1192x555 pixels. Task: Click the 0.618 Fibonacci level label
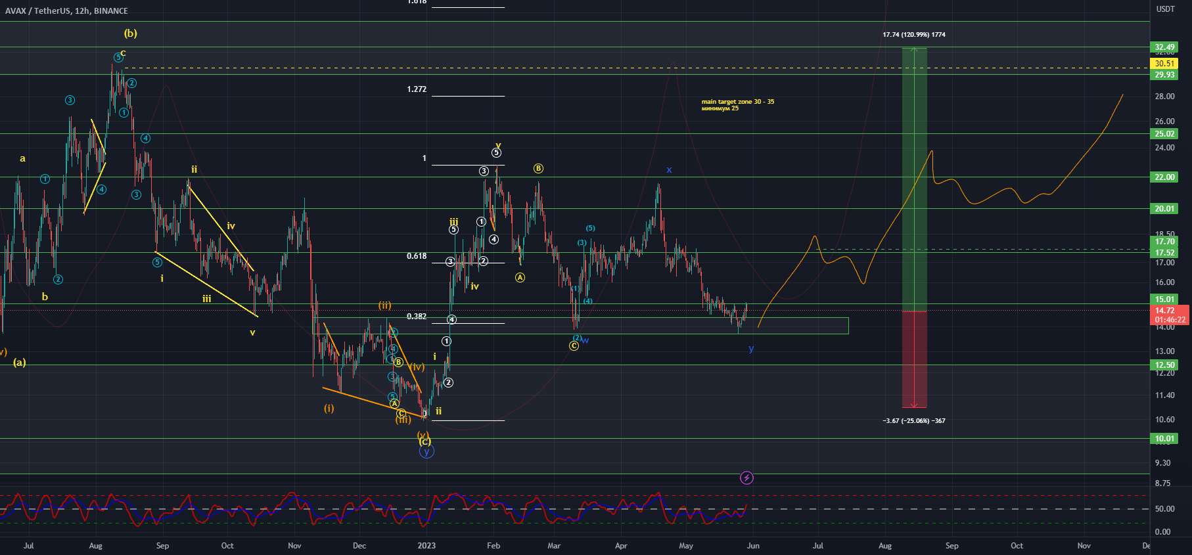point(417,256)
